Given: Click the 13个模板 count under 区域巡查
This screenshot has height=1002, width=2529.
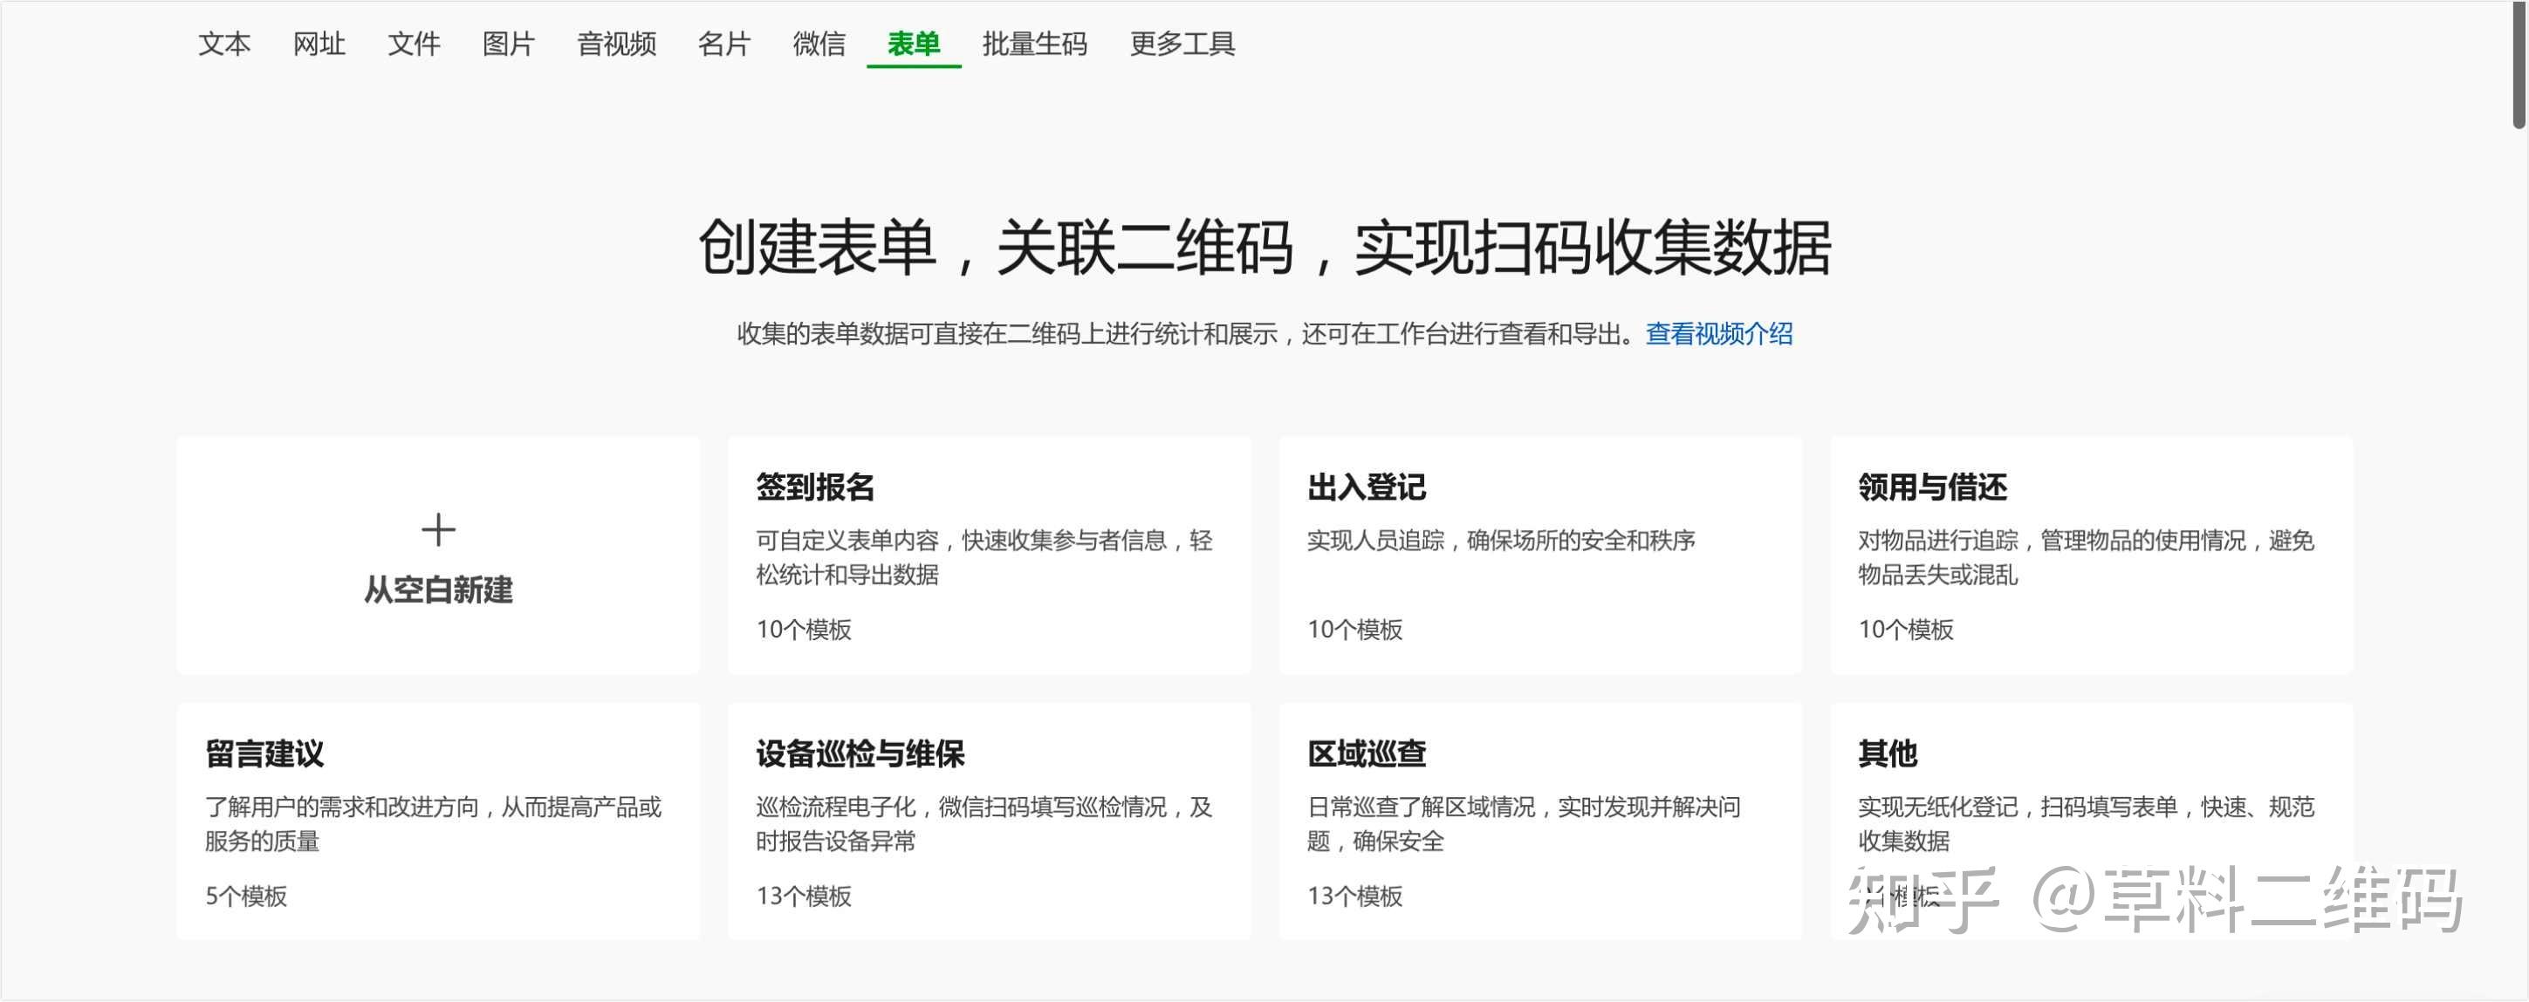Looking at the screenshot, I should pyautogui.click(x=1354, y=896).
